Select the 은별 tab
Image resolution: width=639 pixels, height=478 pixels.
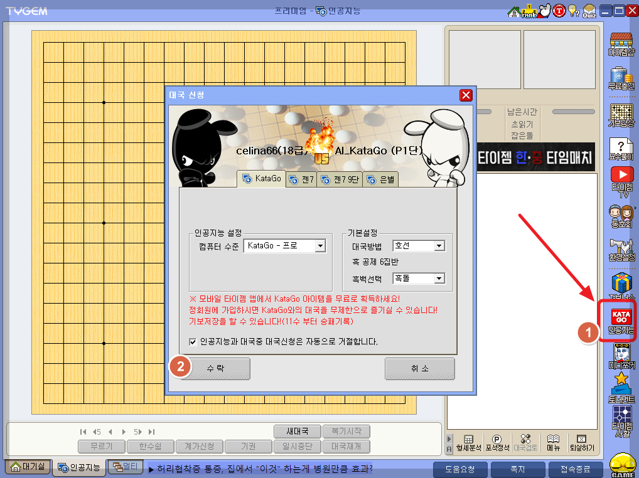pyautogui.click(x=380, y=179)
